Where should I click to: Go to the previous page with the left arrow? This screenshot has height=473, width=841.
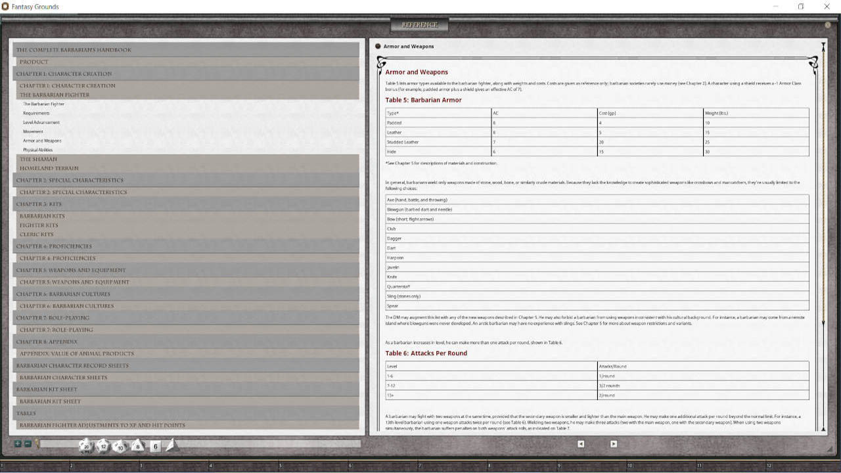[581, 443]
